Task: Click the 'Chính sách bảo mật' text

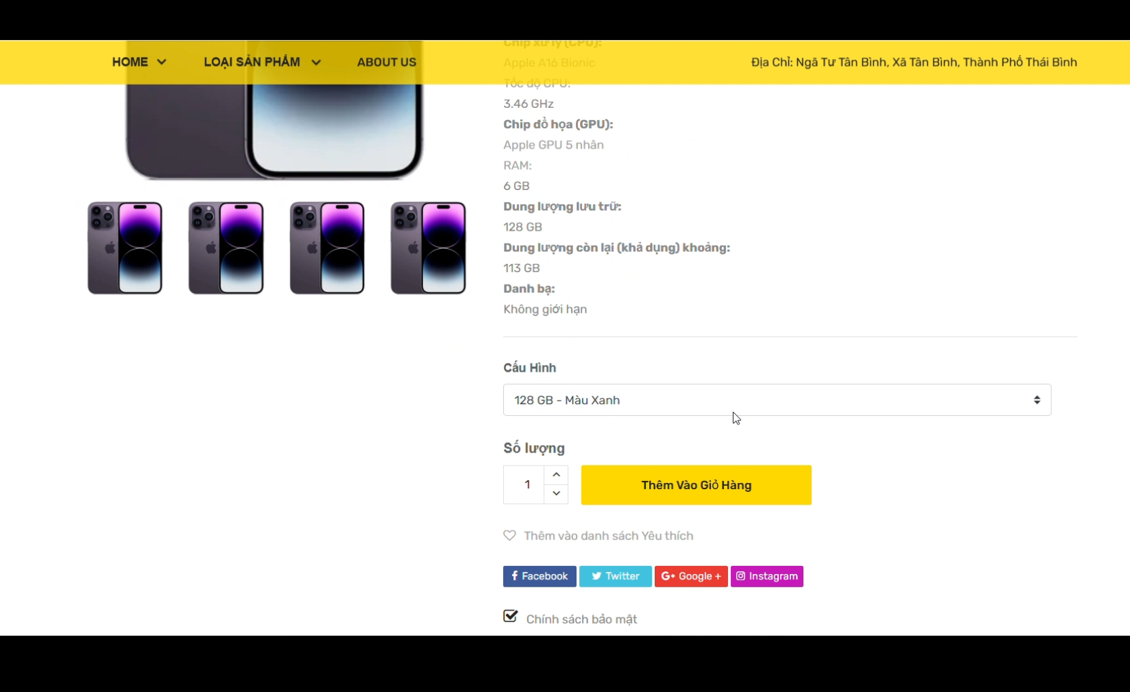Action: coord(581,619)
